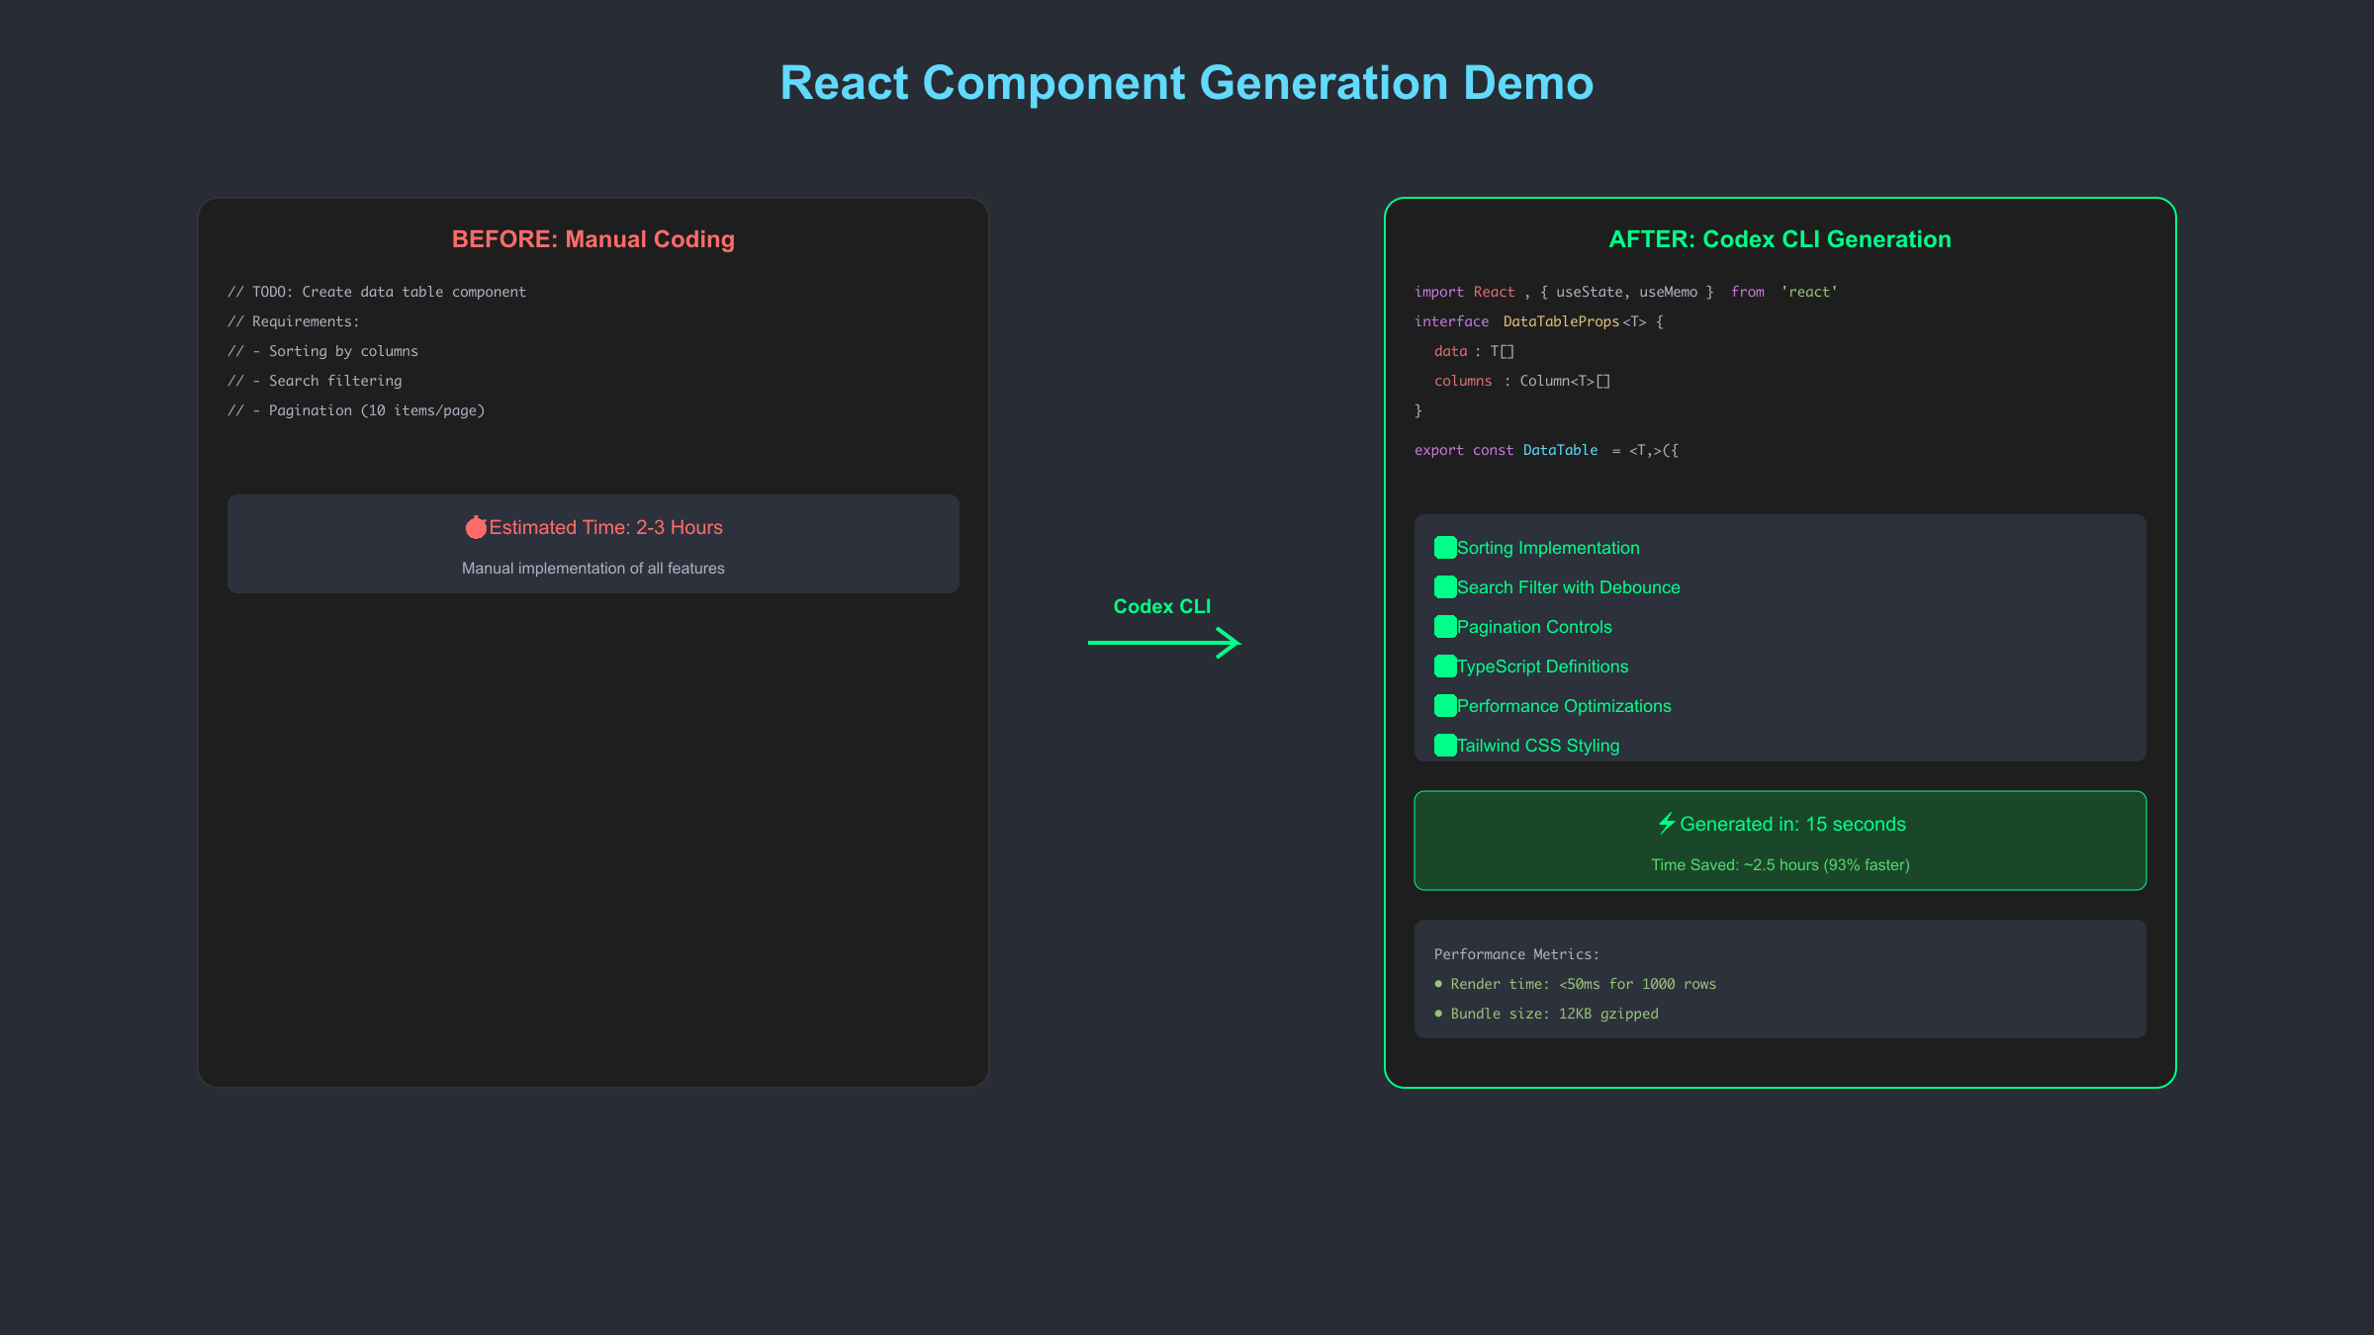Click the green check for Pagination Controls
Screen dimensions: 2374x1335
click(x=1445, y=627)
